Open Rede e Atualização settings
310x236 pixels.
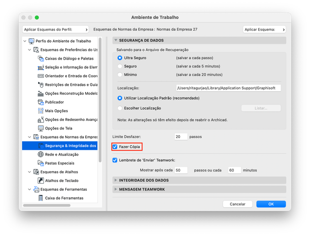pos(62,154)
